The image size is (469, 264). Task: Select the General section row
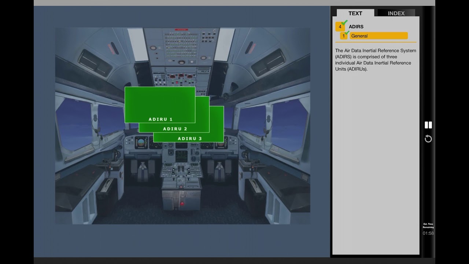pos(378,36)
